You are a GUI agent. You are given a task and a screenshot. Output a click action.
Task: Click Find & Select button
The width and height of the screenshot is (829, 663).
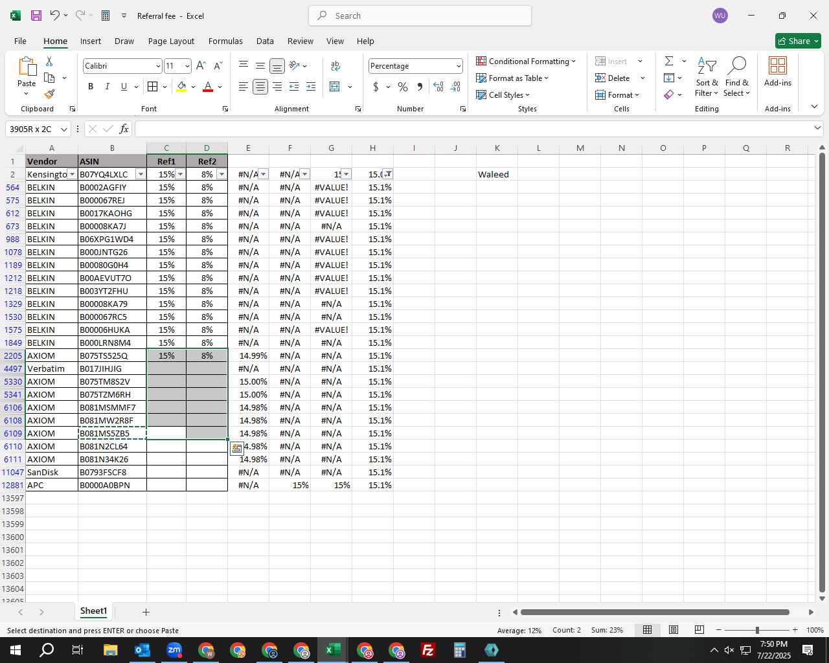[737, 76]
